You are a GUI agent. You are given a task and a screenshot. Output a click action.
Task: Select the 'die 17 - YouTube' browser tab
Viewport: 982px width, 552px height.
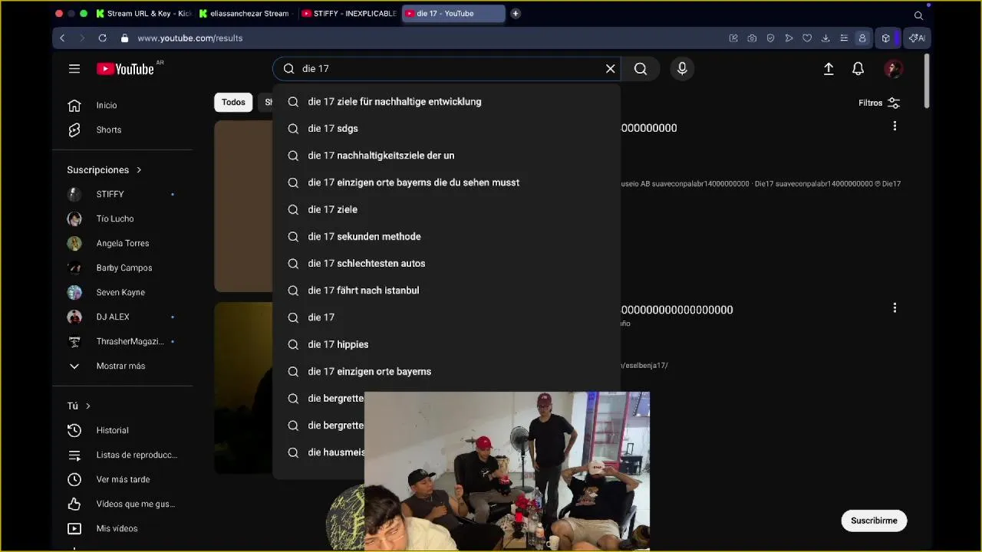(453, 13)
